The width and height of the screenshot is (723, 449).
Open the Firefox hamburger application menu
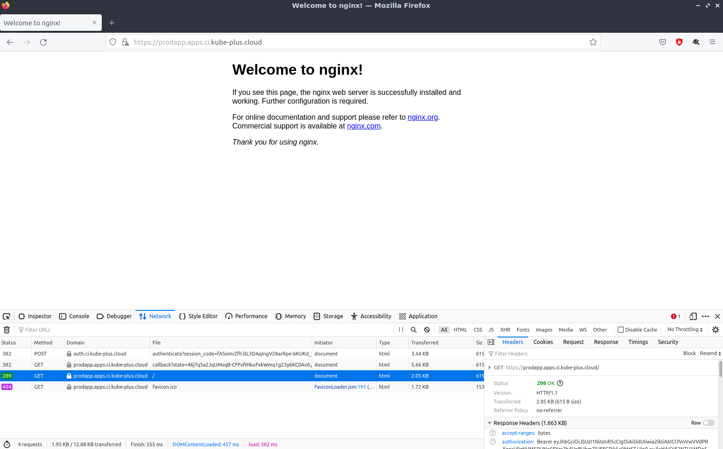coord(712,42)
